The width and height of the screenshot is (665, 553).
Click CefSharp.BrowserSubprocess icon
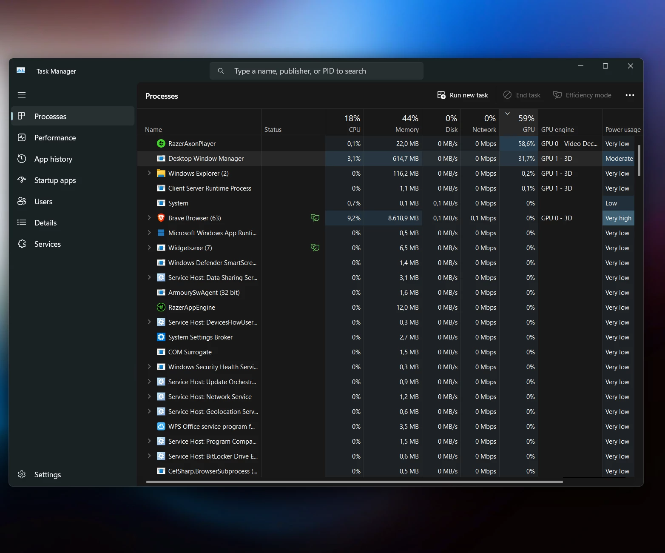tap(161, 471)
